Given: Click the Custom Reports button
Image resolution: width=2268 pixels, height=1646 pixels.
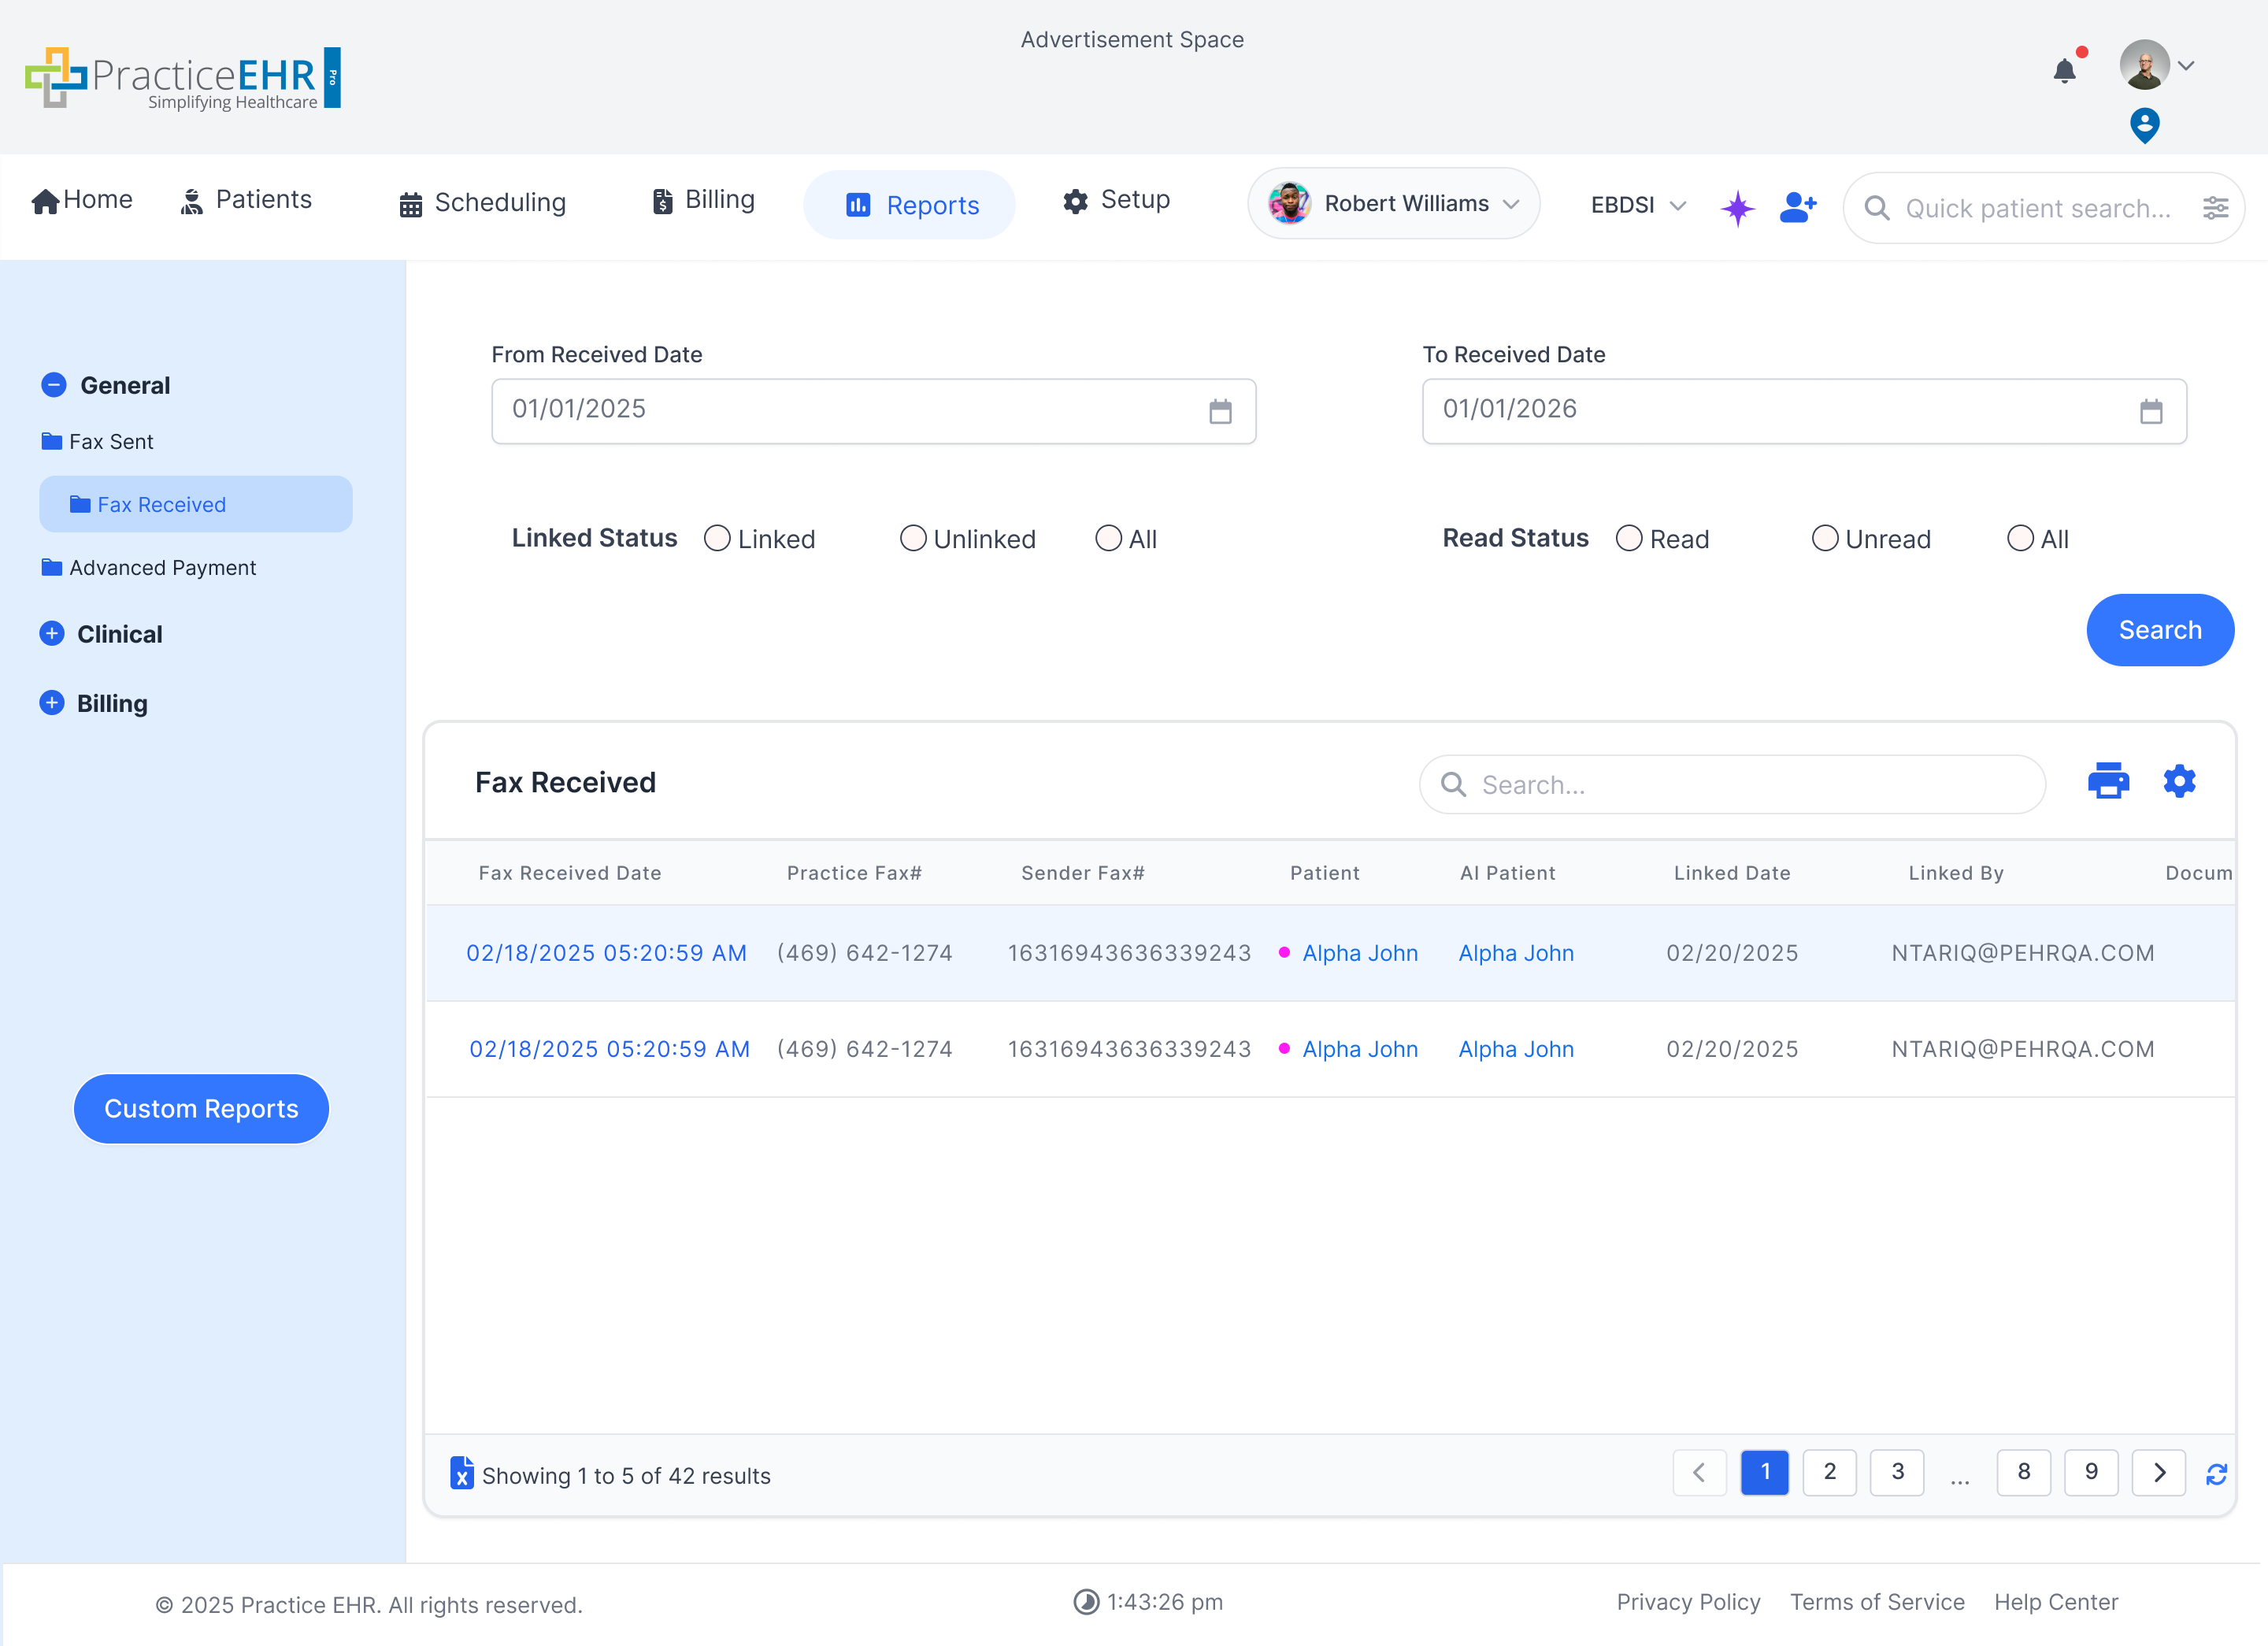Looking at the screenshot, I should click(x=201, y=1108).
